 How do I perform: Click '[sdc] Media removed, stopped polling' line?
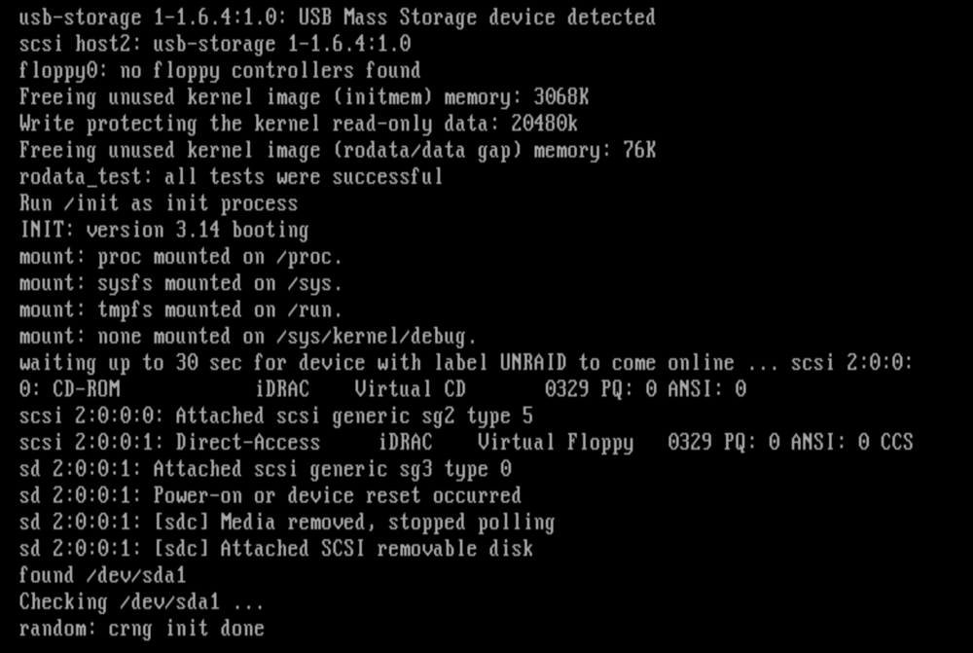coord(287,524)
